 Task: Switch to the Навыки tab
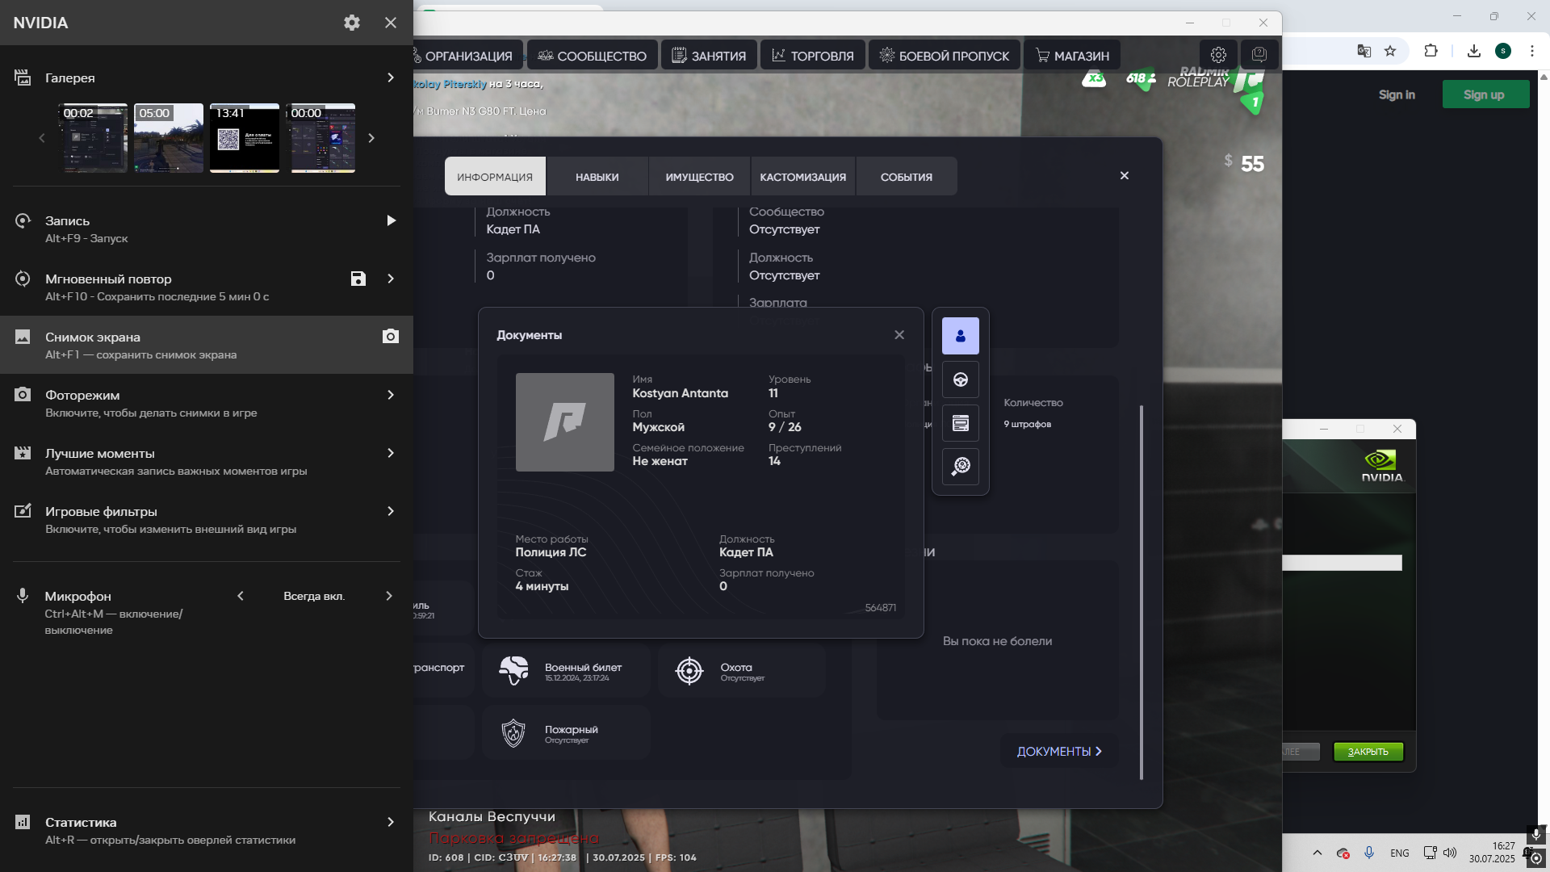pos(597,176)
